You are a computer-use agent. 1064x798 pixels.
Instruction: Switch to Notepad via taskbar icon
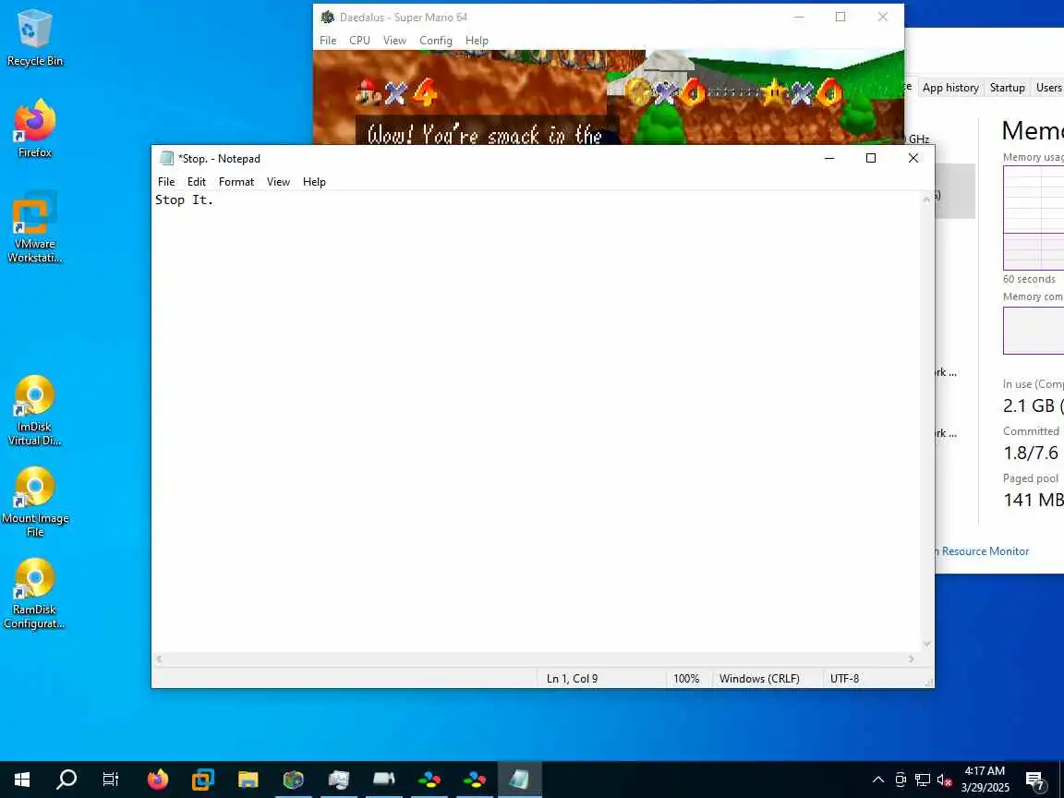(x=519, y=780)
